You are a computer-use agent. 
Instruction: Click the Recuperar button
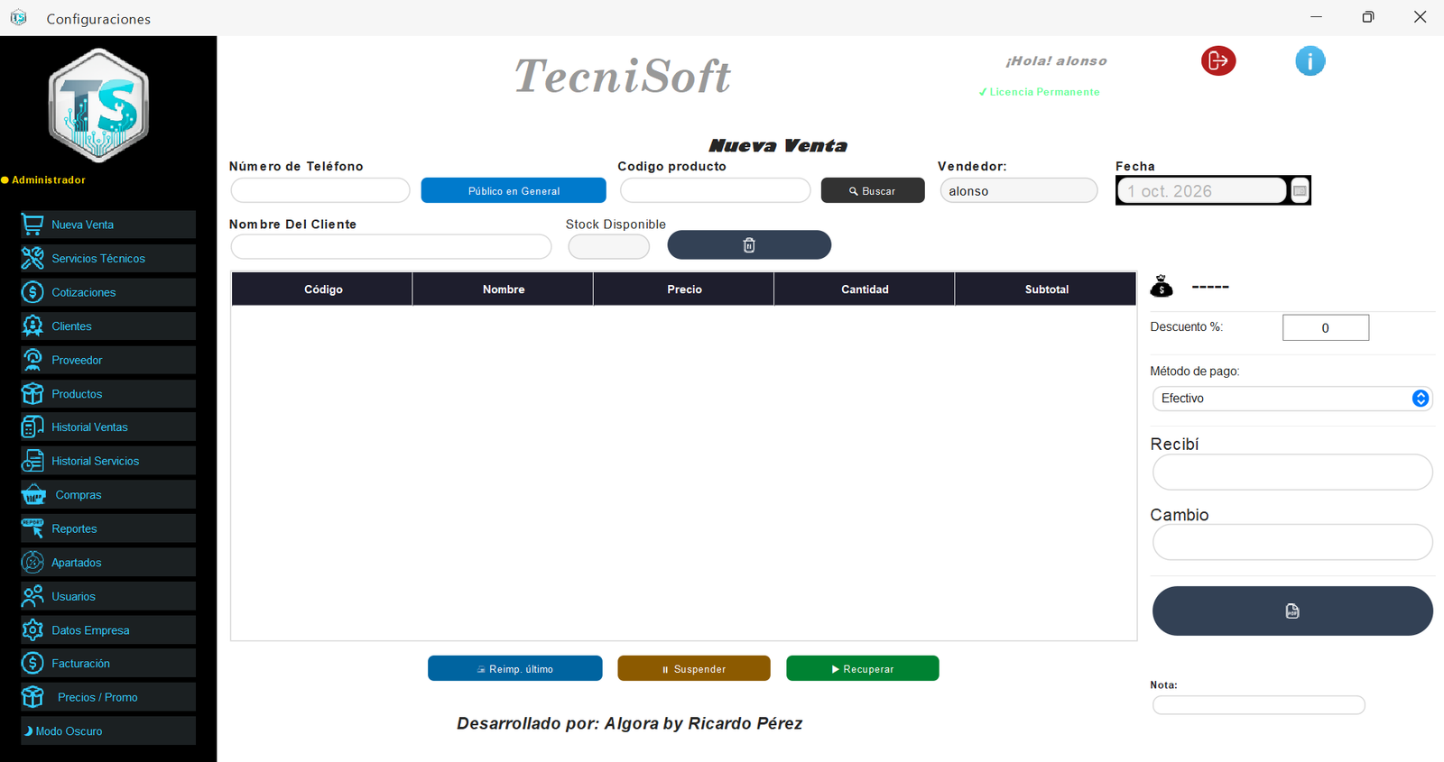863,668
